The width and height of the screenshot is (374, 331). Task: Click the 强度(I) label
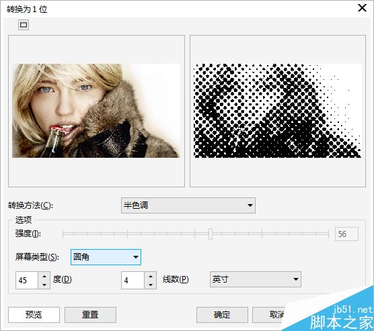coord(28,234)
